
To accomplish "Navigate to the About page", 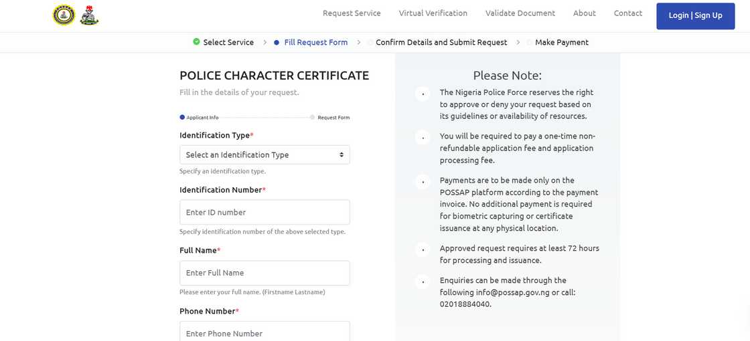I will click(x=584, y=13).
